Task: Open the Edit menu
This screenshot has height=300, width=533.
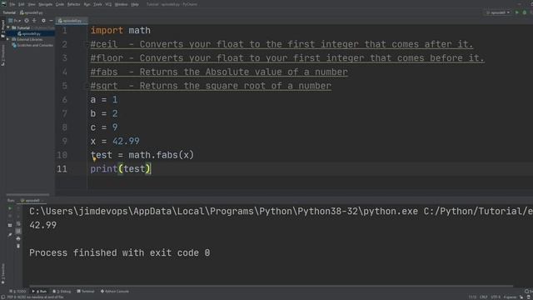Action: coord(22,4)
